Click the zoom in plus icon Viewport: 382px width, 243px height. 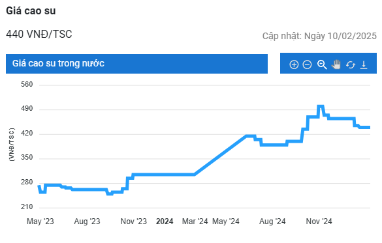coord(294,64)
